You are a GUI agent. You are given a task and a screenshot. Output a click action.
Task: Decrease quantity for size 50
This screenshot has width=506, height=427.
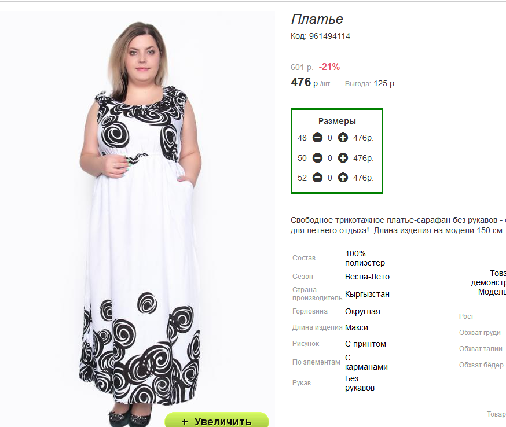pos(317,158)
